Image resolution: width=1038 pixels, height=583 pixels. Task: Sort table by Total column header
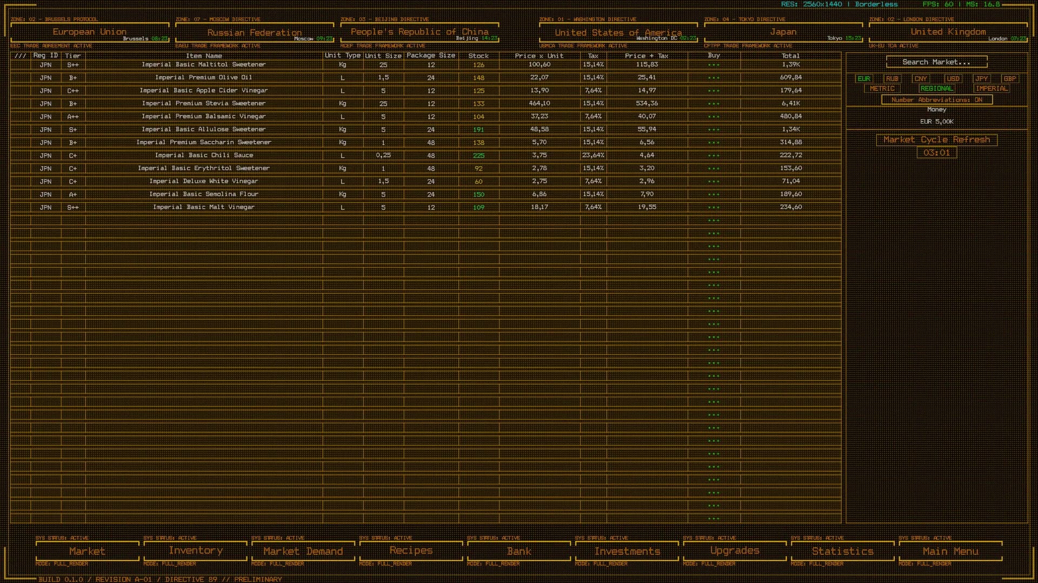click(790, 56)
